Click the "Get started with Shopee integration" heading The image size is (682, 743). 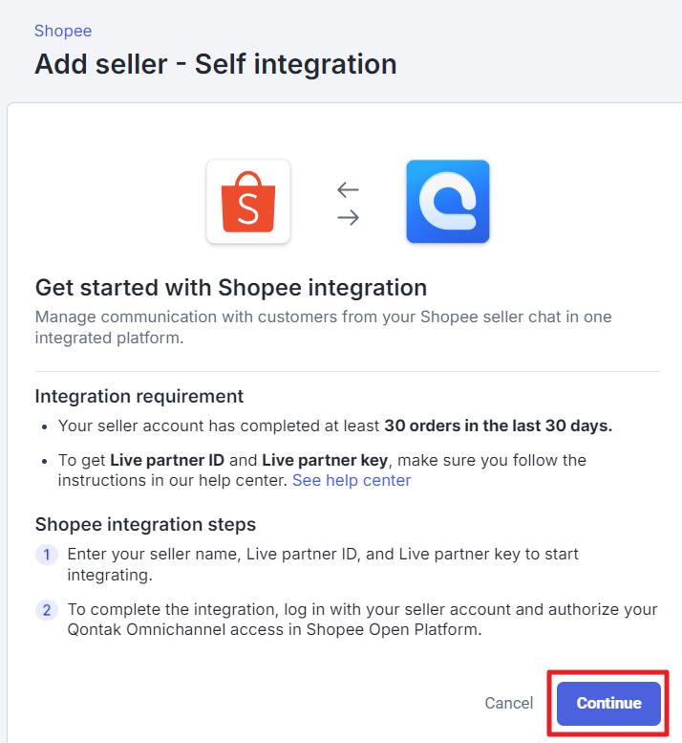[x=230, y=287]
